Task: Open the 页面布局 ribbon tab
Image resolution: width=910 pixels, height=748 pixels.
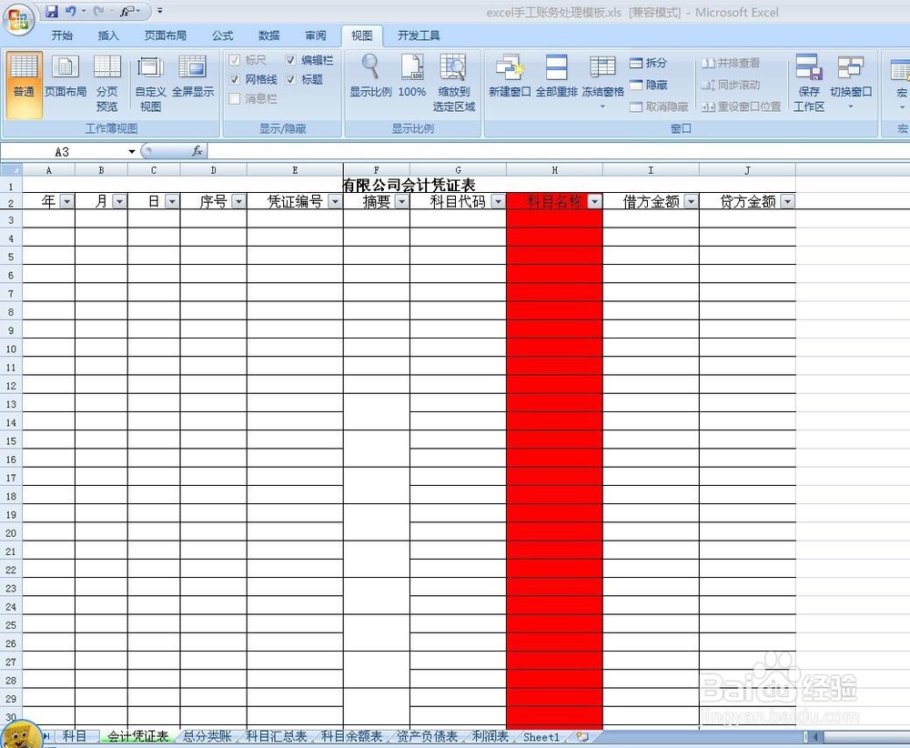Action: pyautogui.click(x=166, y=35)
